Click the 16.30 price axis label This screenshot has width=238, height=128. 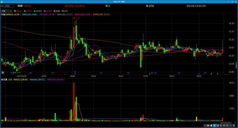click(x=231, y=23)
